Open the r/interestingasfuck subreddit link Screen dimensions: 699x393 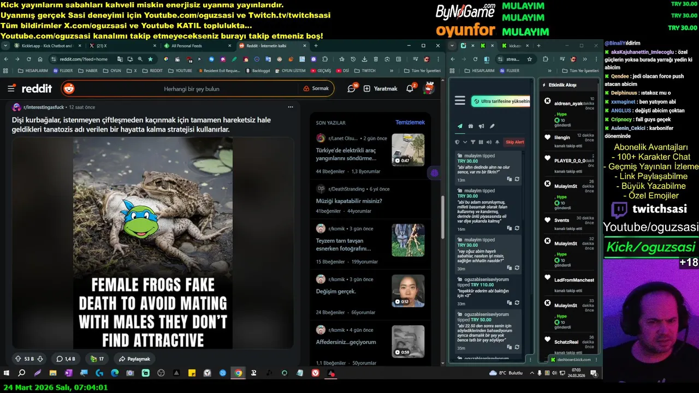point(45,107)
